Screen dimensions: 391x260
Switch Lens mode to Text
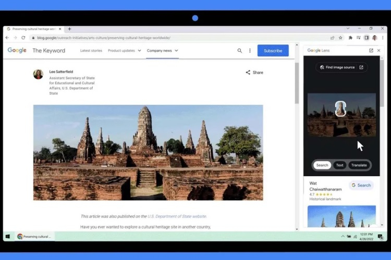tap(339, 165)
